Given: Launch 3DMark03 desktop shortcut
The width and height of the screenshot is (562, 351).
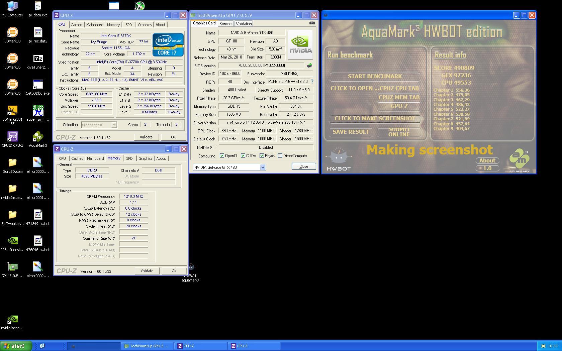Looking at the screenshot, I should 12,35.
